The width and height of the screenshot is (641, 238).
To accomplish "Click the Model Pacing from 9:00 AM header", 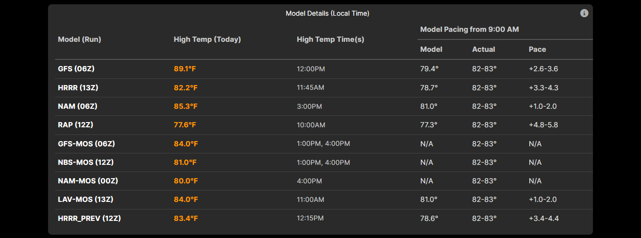I will click(x=469, y=29).
